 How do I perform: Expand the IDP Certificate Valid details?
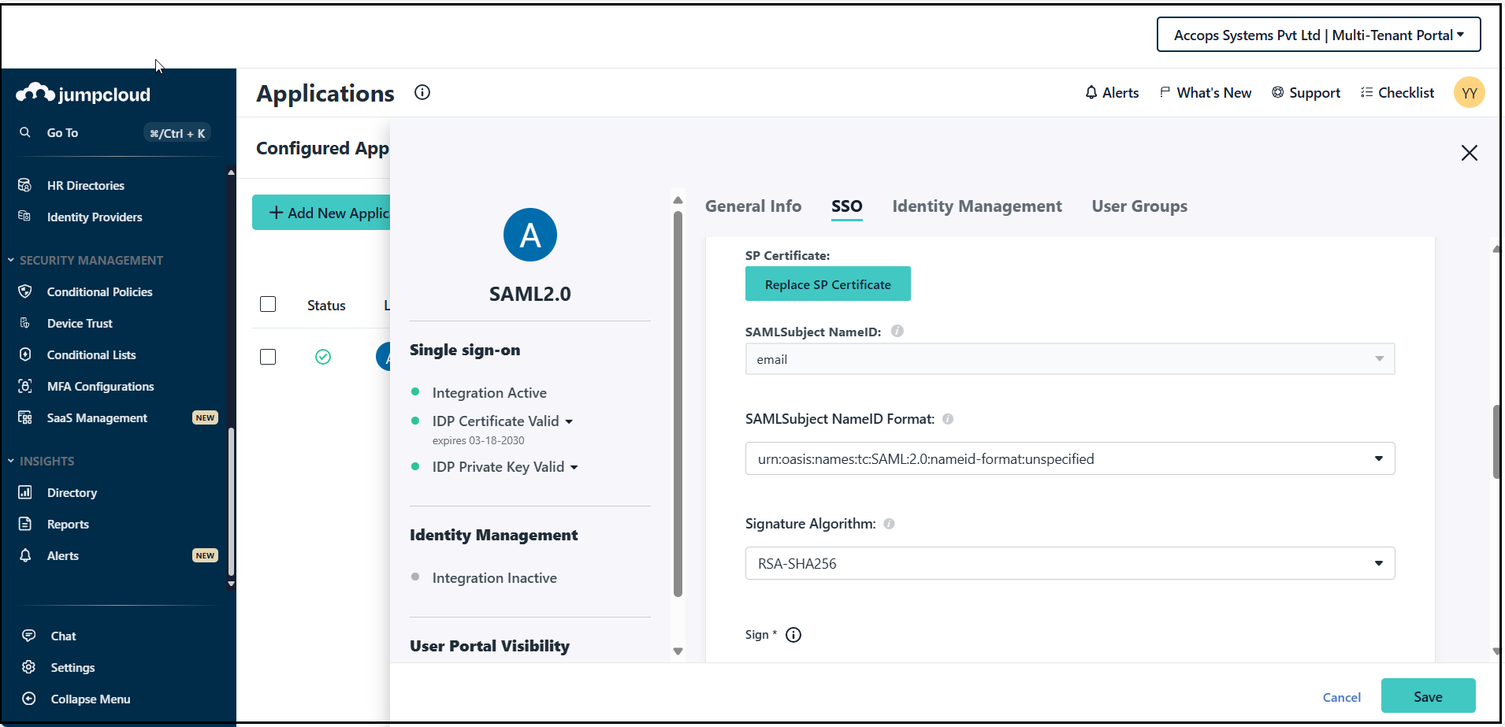coord(569,421)
